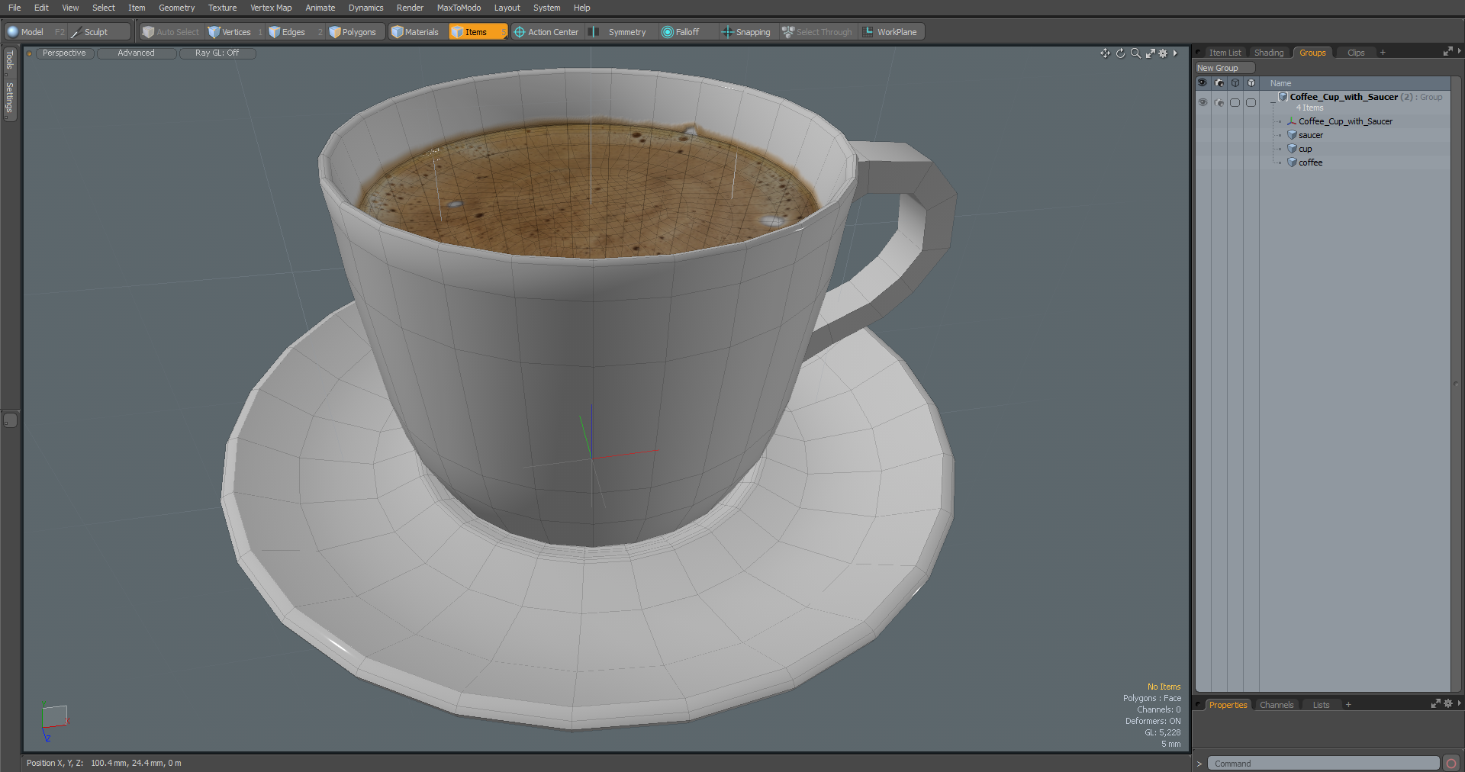Toggle Select Through option
The height and width of the screenshot is (772, 1465).
click(x=817, y=32)
